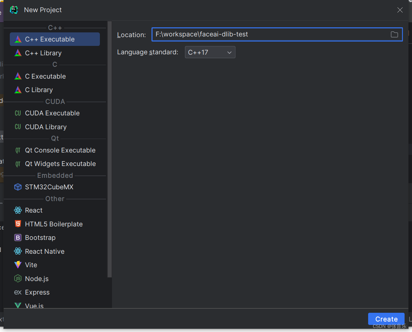Screen dimensions: 412x332
Task: Pick the React Native template
Action: pos(45,251)
